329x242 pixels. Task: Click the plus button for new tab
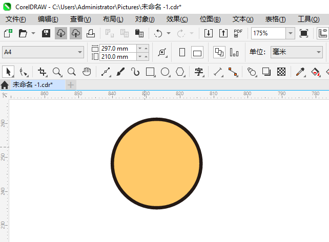71,85
